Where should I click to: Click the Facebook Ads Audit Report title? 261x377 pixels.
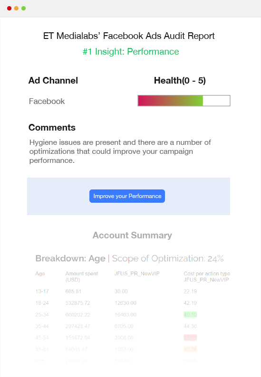point(129,36)
